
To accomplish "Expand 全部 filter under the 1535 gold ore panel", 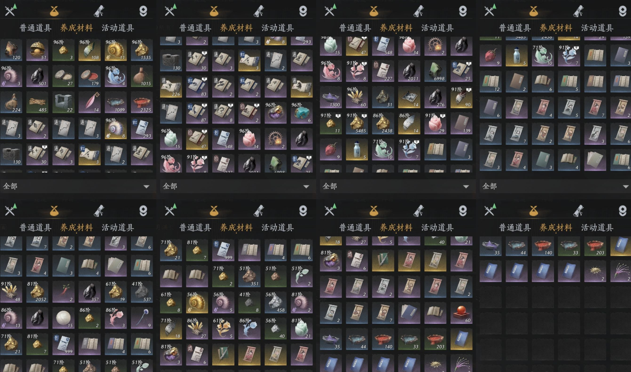I will (77, 186).
